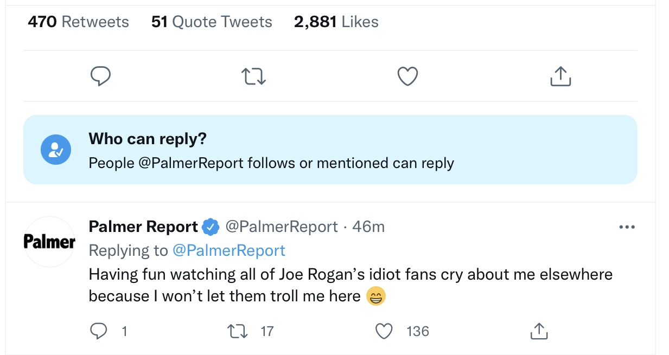
Task: Open replies on the 46m Palmer Report tweet
Action: (99, 331)
